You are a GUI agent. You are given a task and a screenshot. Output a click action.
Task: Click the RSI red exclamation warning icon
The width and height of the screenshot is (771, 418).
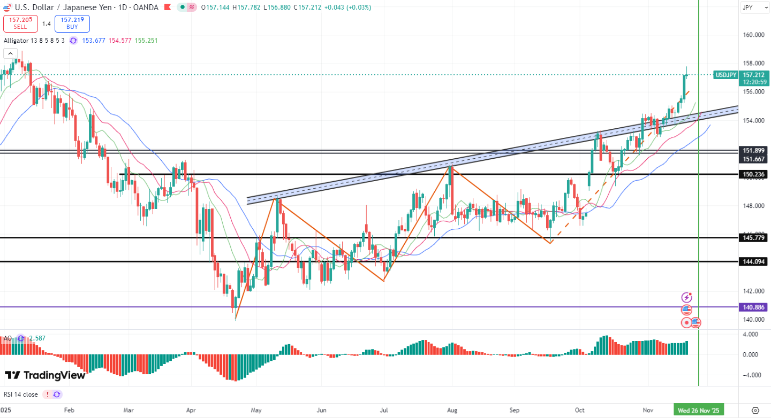[x=47, y=394]
